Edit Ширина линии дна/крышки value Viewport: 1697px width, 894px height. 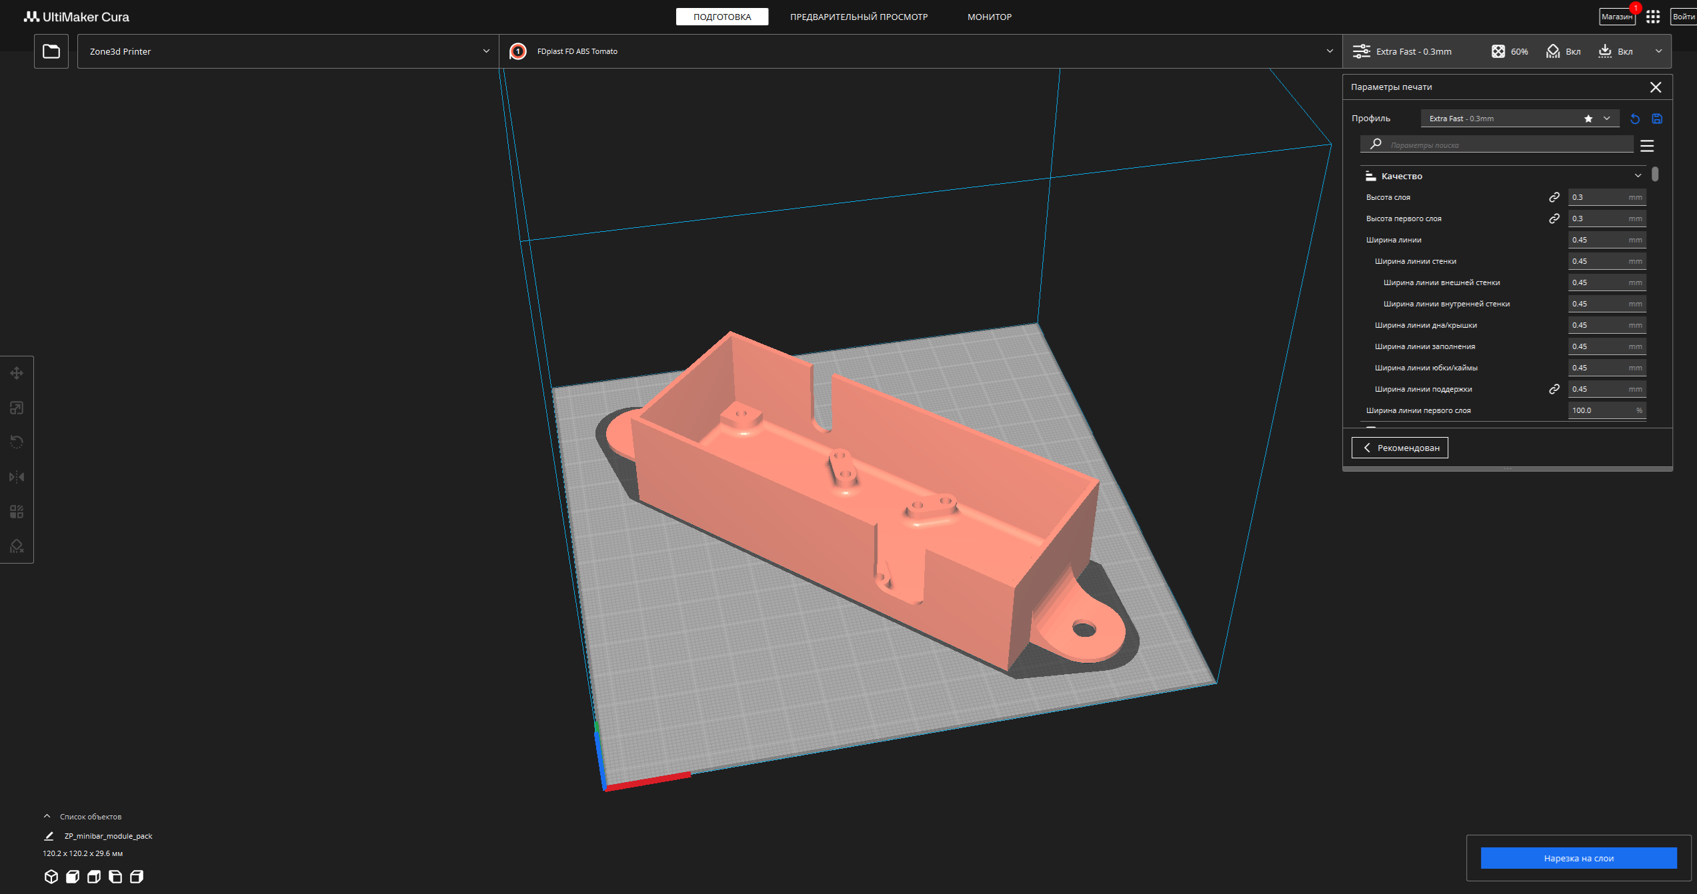click(1607, 325)
